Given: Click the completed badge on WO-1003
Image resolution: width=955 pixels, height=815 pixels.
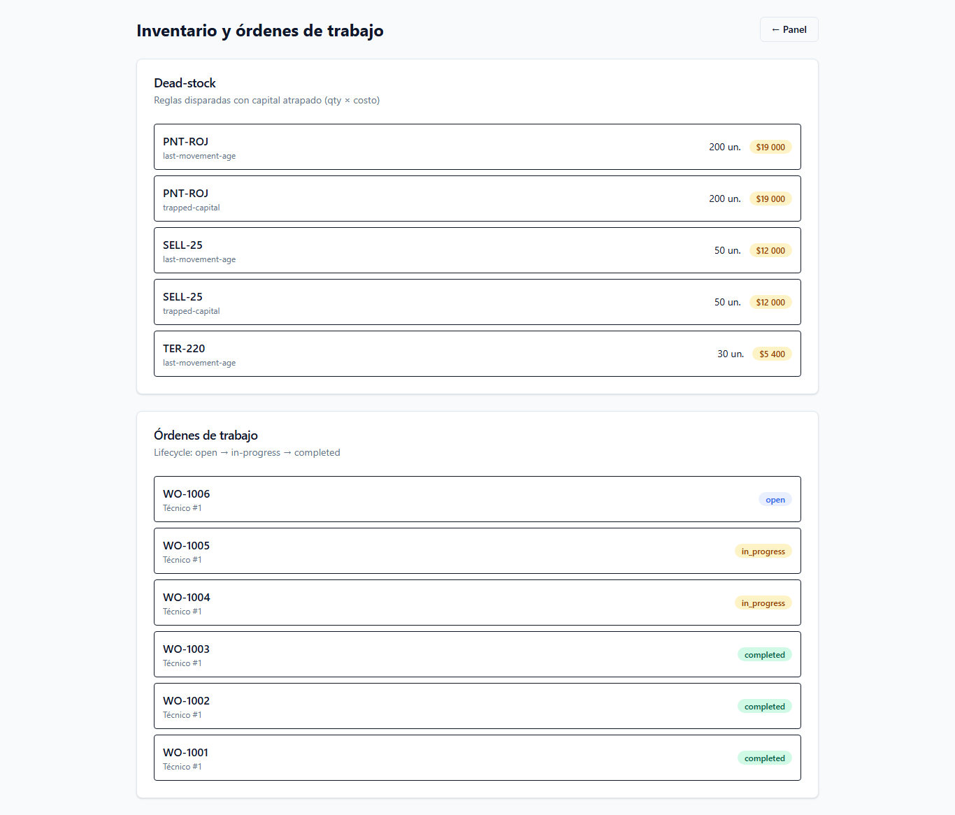Looking at the screenshot, I should click(765, 654).
